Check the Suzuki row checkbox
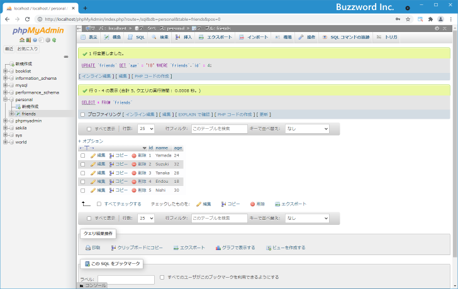The height and width of the screenshot is (289, 458). pyautogui.click(x=82, y=165)
